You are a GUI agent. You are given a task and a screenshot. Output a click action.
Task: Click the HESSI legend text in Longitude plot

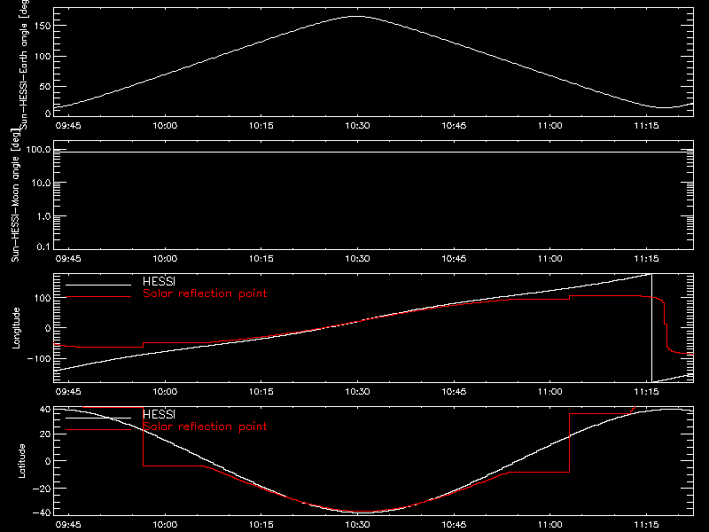coord(159,282)
